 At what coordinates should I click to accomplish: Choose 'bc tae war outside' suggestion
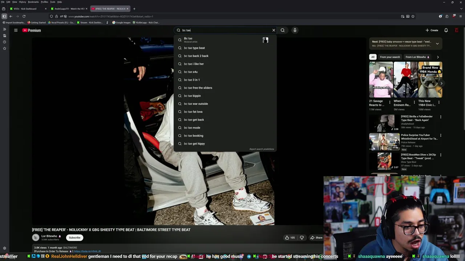[x=225, y=104]
